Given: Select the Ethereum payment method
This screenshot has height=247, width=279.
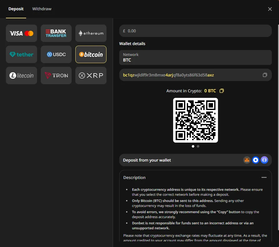Looking at the screenshot, I should pyautogui.click(x=91, y=33).
